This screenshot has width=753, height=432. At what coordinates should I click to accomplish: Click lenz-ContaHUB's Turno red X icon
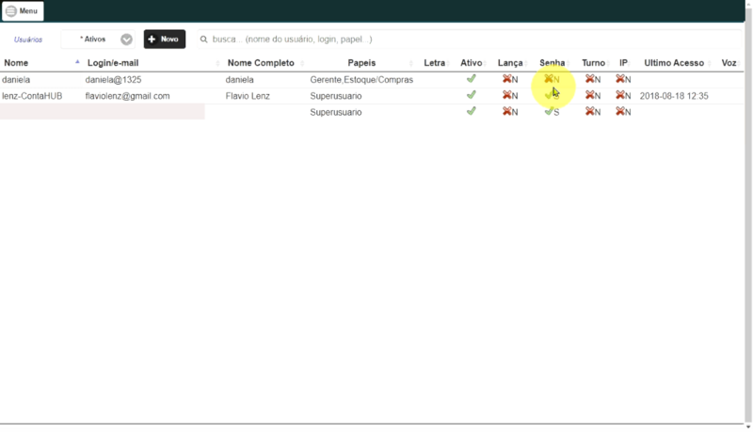tap(590, 95)
